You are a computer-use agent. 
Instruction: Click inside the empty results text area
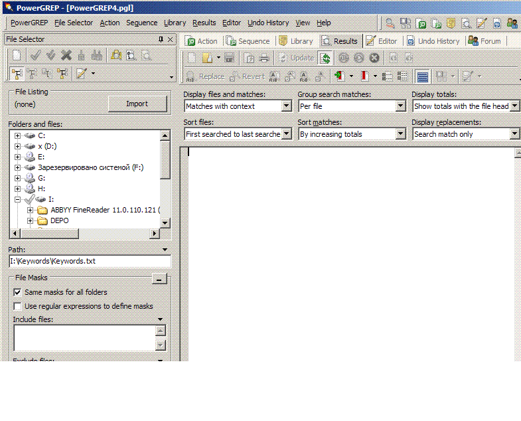coord(350,254)
